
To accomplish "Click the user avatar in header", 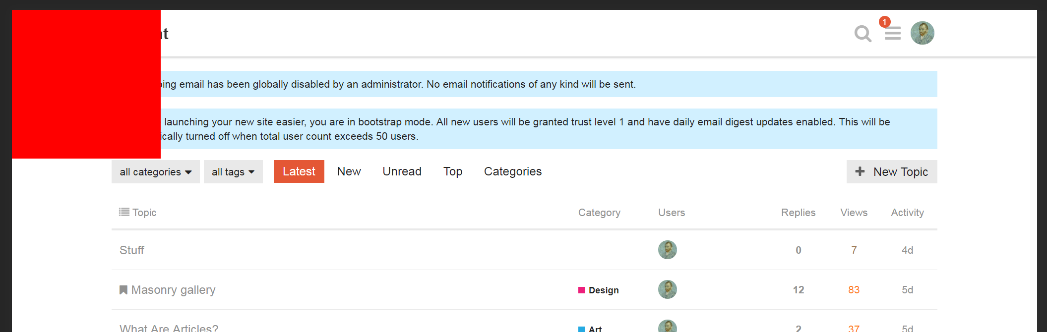I will pyautogui.click(x=922, y=33).
